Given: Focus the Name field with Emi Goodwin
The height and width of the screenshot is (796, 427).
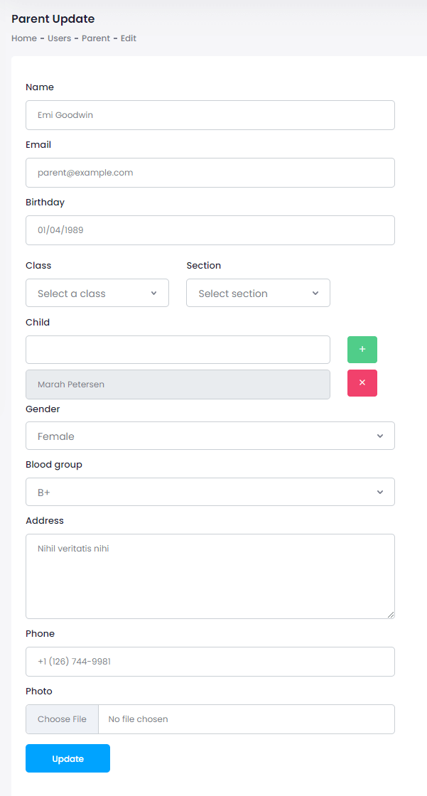Looking at the screenshot, I should coord(210,115).
